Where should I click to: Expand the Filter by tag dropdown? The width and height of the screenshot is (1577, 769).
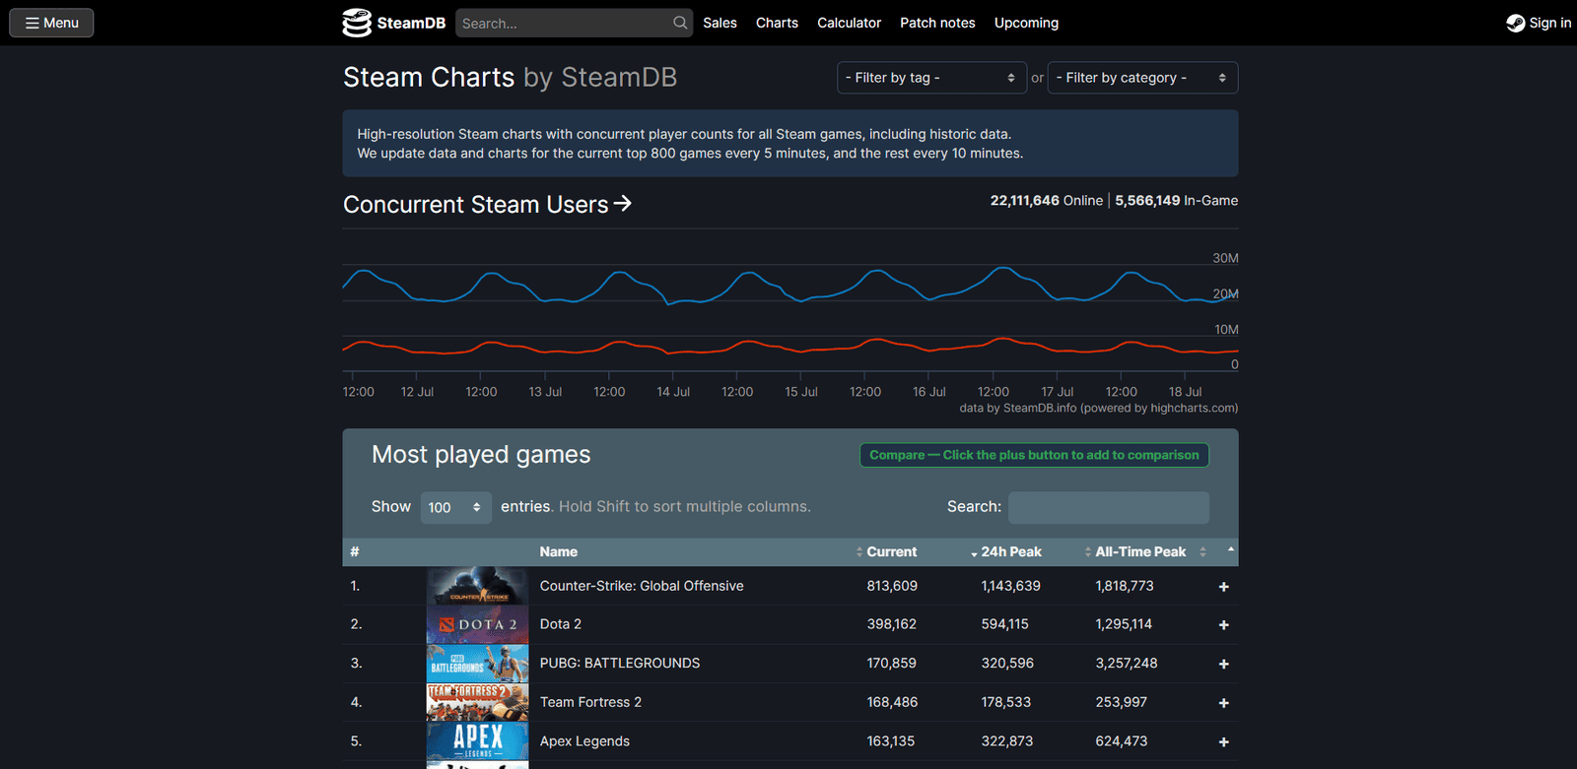point(931,78)
